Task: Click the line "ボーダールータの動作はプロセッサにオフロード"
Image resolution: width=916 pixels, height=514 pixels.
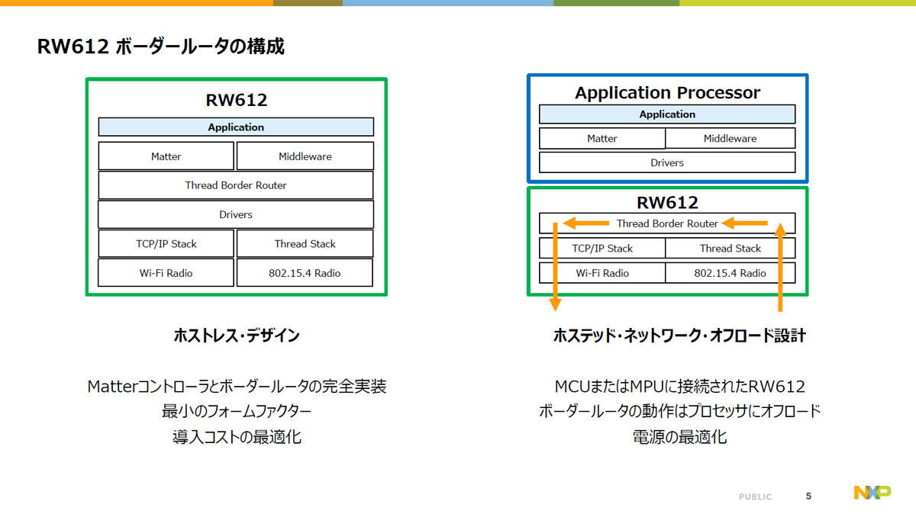Action: pos(679,412)
